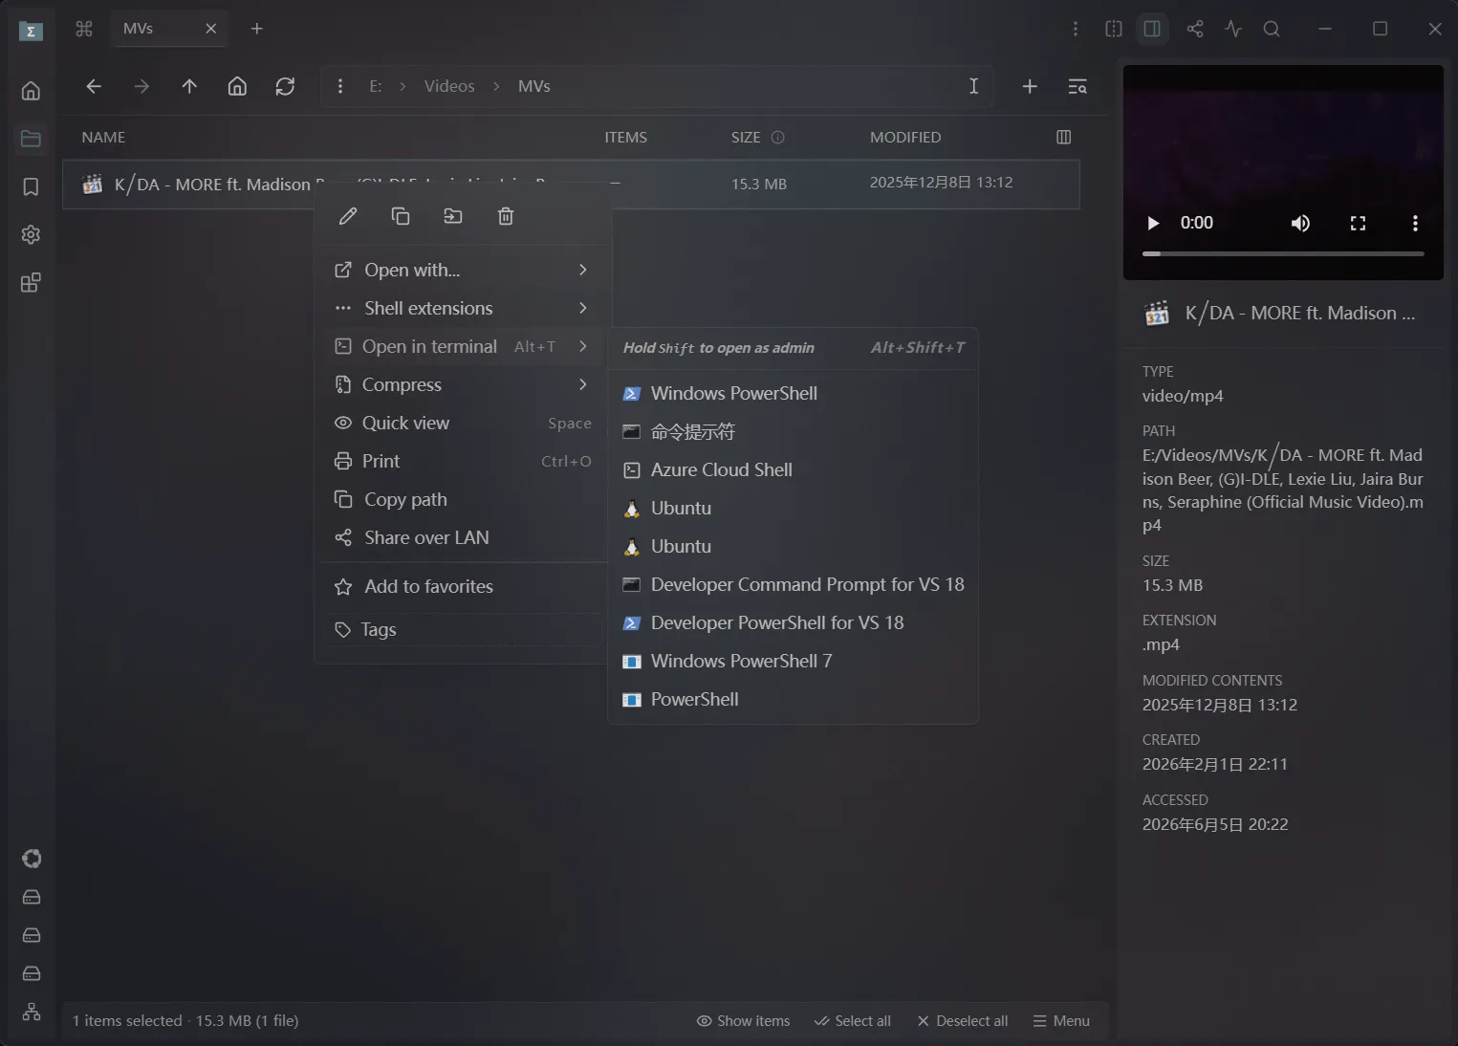Viewport: 1458px width, 1046px height.
Task: Go up one directory with the up arrow
Action: point(189,86)
